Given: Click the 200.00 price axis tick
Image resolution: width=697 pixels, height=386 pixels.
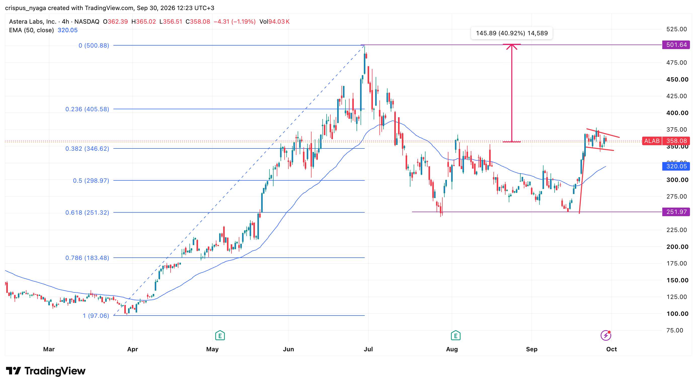Looking at the screenshot, I should point(677,247).
